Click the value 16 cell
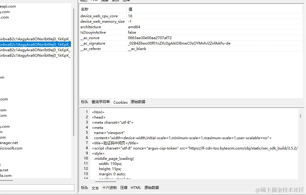Image resolution: width=306 pixels, height=195 pixels. point(130,16)
